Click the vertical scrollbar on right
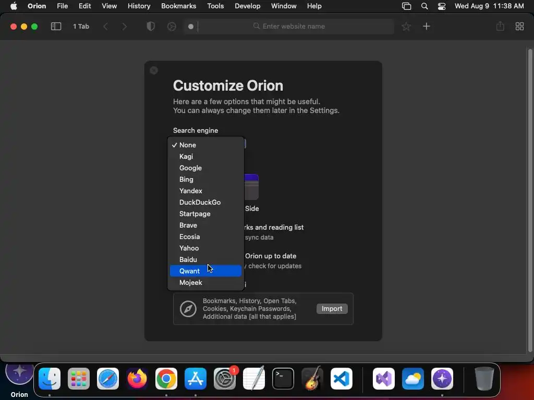The image size is (534, 400). point(530,201)
